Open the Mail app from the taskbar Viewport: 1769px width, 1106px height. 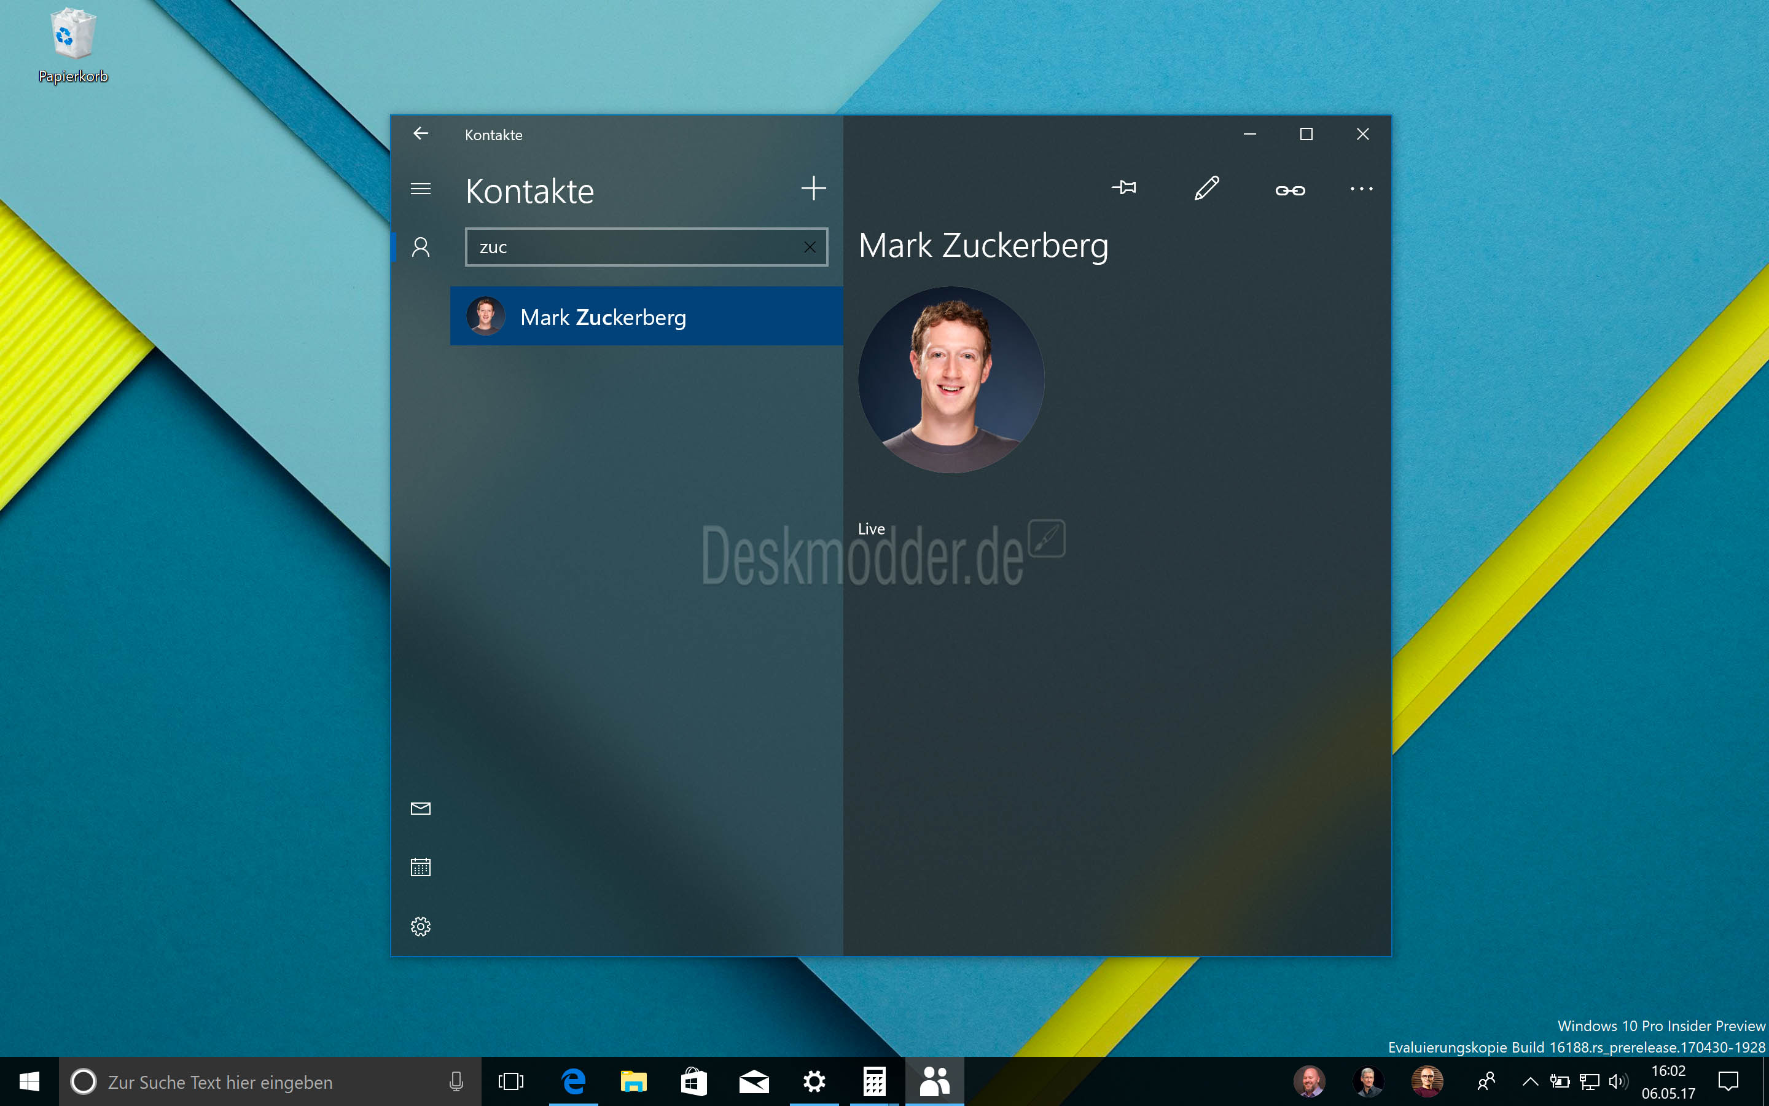click(x=754, y=1081)
